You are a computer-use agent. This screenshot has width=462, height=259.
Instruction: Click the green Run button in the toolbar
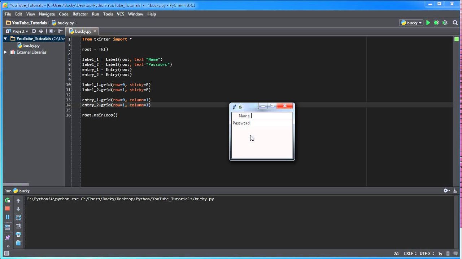[428, 23]
